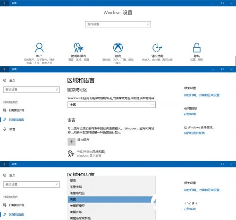Choose 毛里塔尼亚 from the country list
The height and width of the screenshot is (220, 236).
[111, 193]
